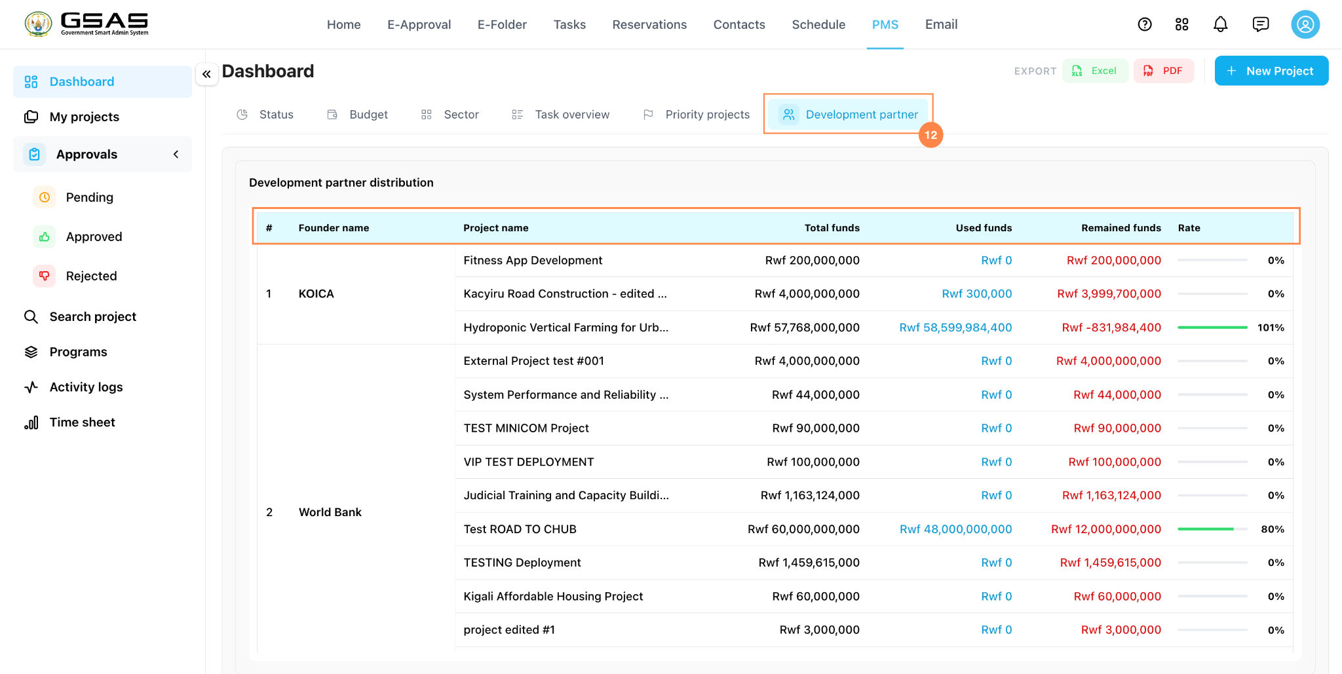
Task: Switch to the Task overview tab
Action: pos(561,115)
